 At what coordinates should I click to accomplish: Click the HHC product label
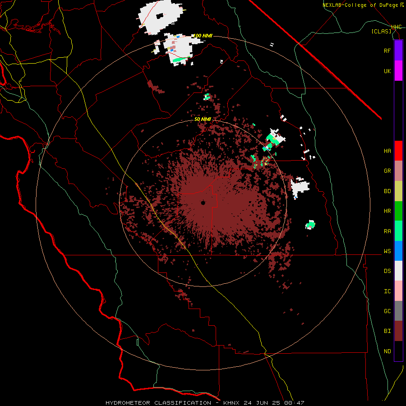[397, 27]
